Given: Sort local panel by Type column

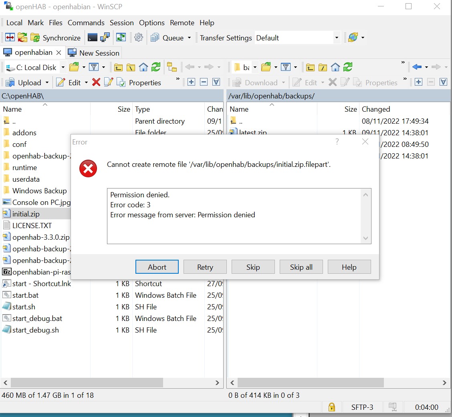Looking at the screenshot, I should tap(168, 109).
